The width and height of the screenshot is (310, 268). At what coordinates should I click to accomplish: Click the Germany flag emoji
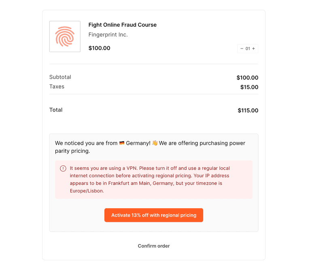click(122, 143)
